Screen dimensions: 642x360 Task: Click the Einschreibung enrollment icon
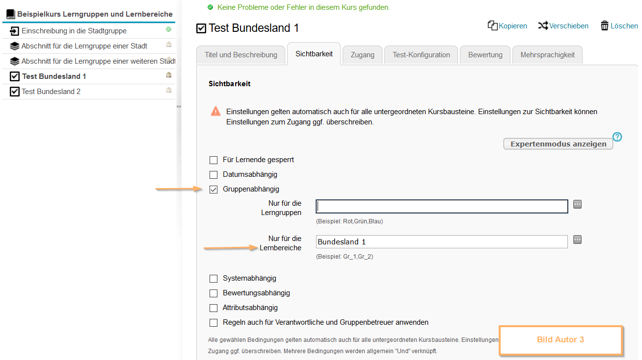point(14,31)
